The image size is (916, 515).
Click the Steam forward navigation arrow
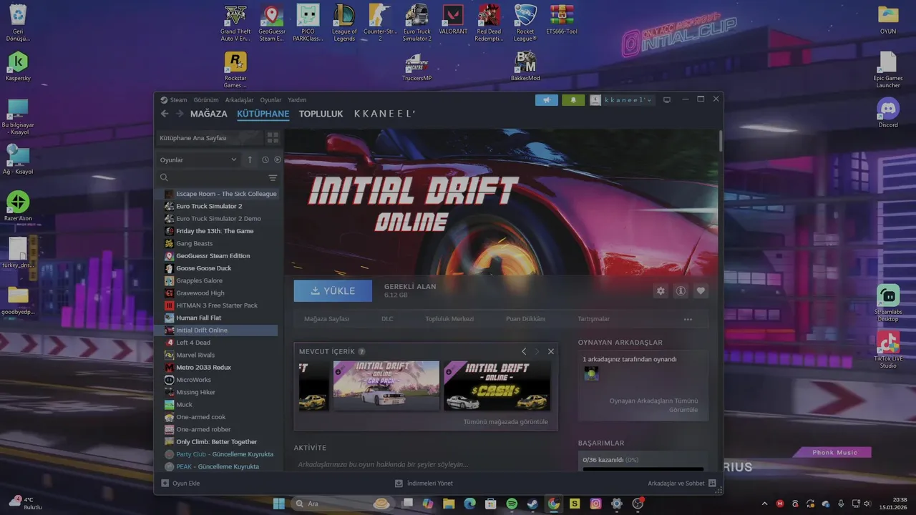point(180,114)
